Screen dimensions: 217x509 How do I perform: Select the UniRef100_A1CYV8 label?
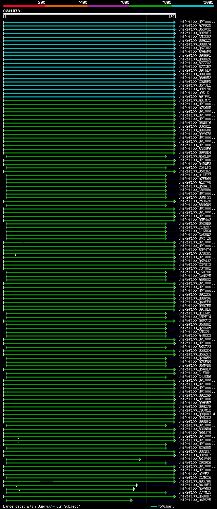[x=195, y=182]
